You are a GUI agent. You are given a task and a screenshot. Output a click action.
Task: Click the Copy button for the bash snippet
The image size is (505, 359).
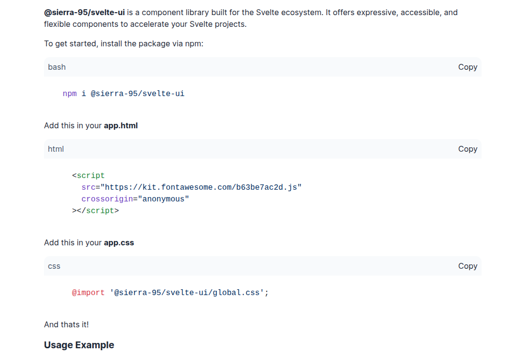(467, 67)
